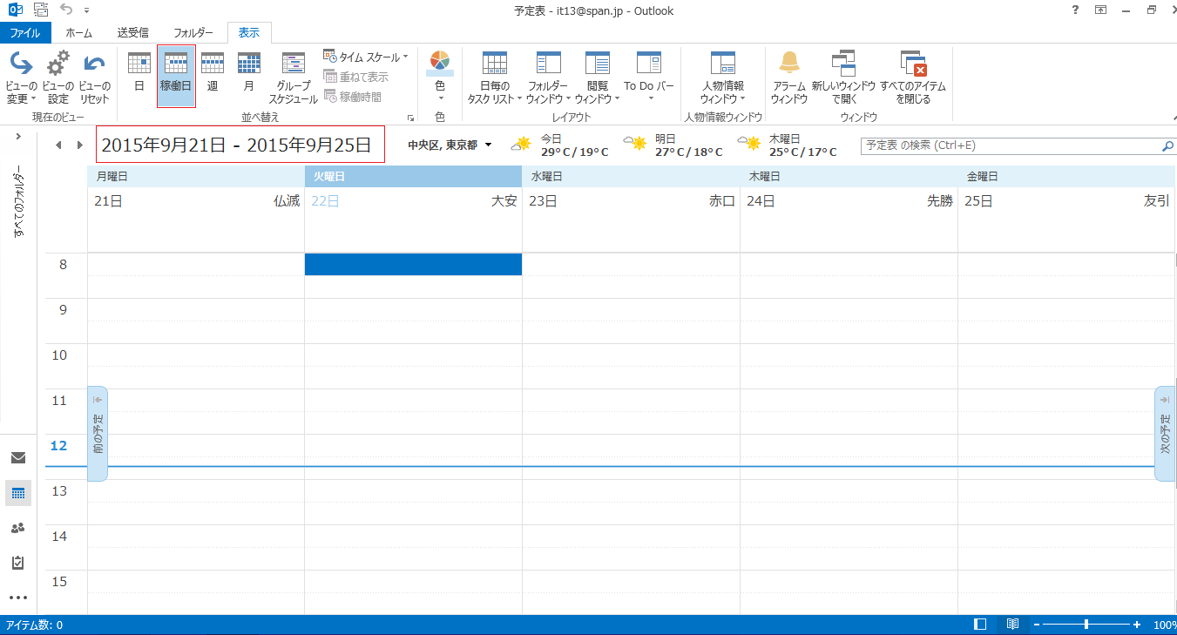The image size is (1177, 635).
Task: Click 明日 weather forecast 27°C / 18°C
Action: click(674, 145)
